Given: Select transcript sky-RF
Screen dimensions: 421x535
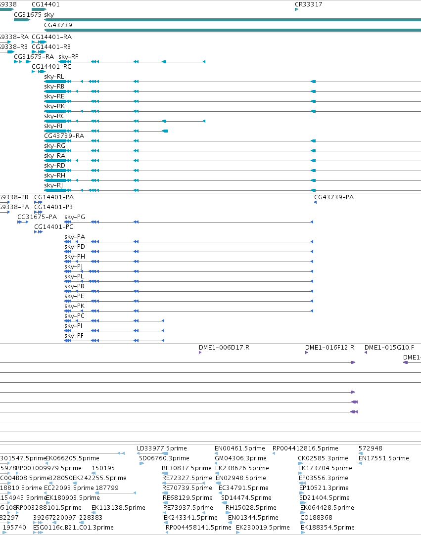Looking at the screenshot, I should tap(132, 62).
